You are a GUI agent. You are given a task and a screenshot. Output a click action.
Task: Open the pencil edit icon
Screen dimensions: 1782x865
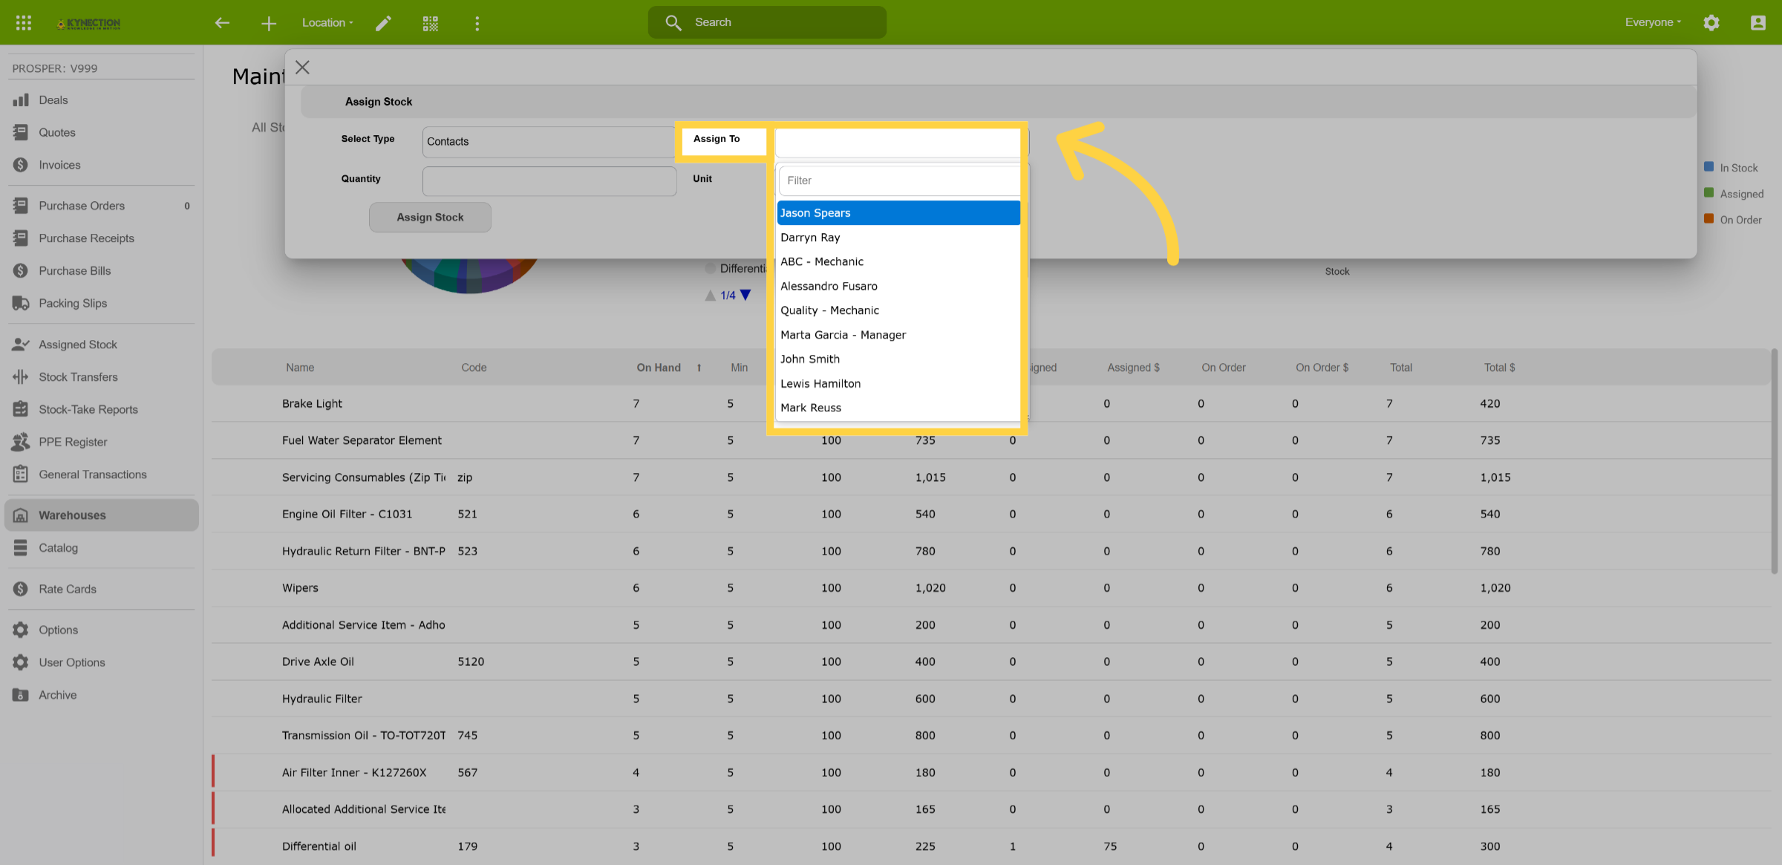pyautogui.click(x=383, y=23)
